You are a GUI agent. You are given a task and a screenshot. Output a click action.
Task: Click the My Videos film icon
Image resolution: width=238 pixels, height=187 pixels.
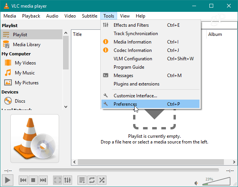click(x=8, y=63)
